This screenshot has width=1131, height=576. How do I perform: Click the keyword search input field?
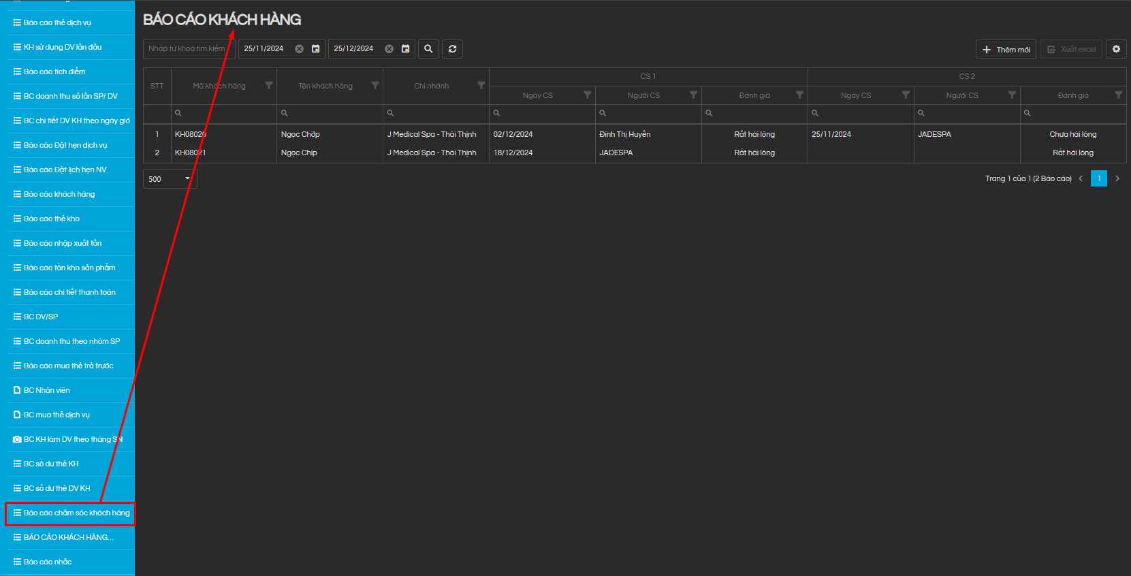coord(188,49)
